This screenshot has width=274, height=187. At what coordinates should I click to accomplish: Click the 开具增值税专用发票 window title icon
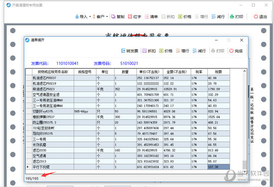pos(8,5)
